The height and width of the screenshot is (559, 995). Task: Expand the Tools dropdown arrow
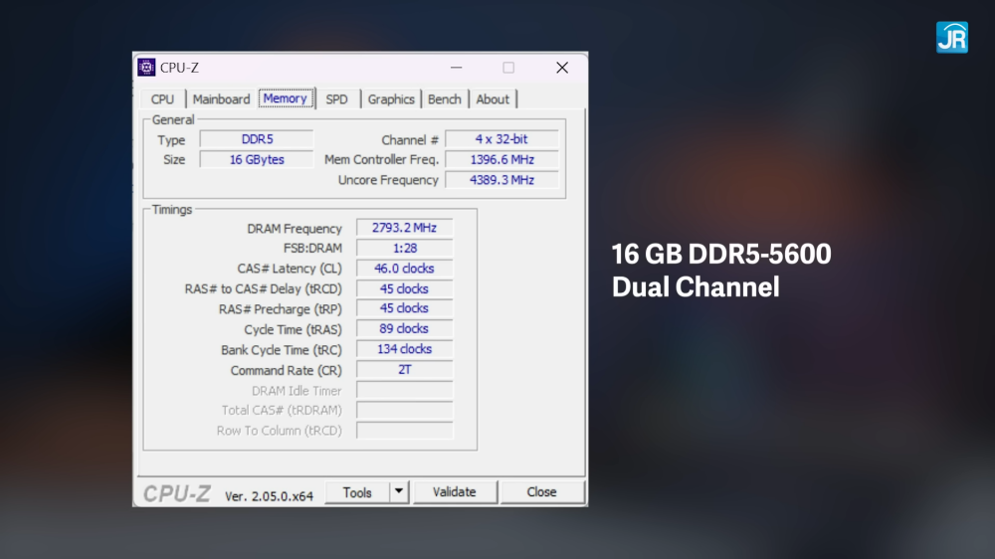point(399,491)
